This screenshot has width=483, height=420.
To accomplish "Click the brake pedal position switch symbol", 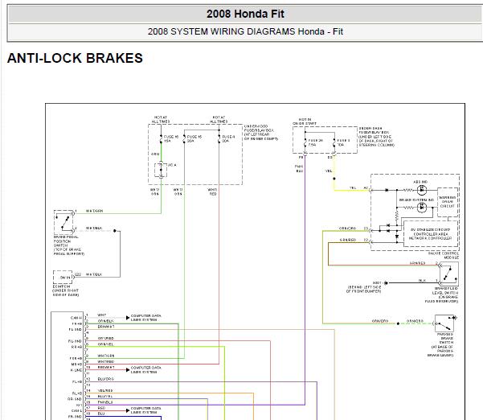I will coord(63,221).
